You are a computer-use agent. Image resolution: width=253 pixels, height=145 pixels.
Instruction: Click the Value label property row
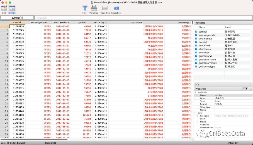coord(223,107)
